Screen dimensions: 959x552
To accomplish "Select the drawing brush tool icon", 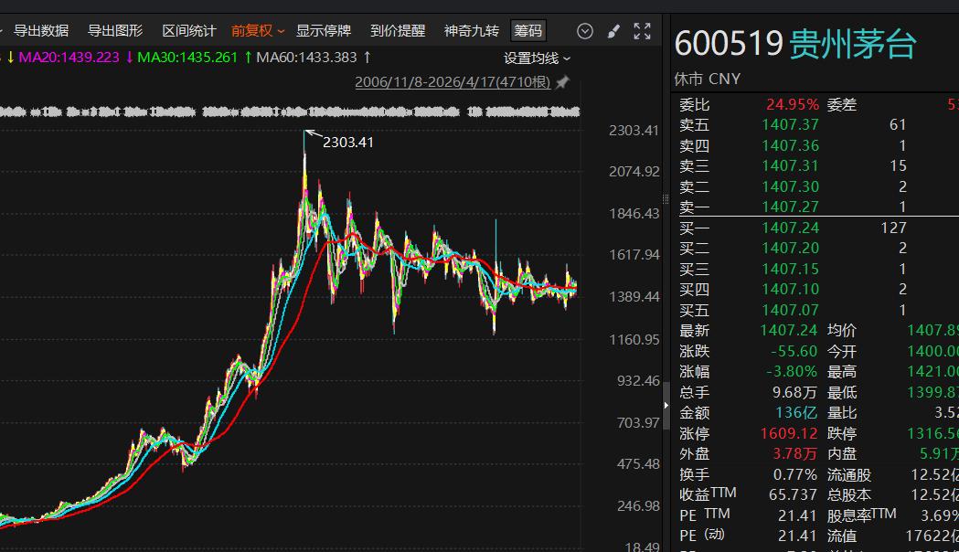I will (x=613, y=30).
